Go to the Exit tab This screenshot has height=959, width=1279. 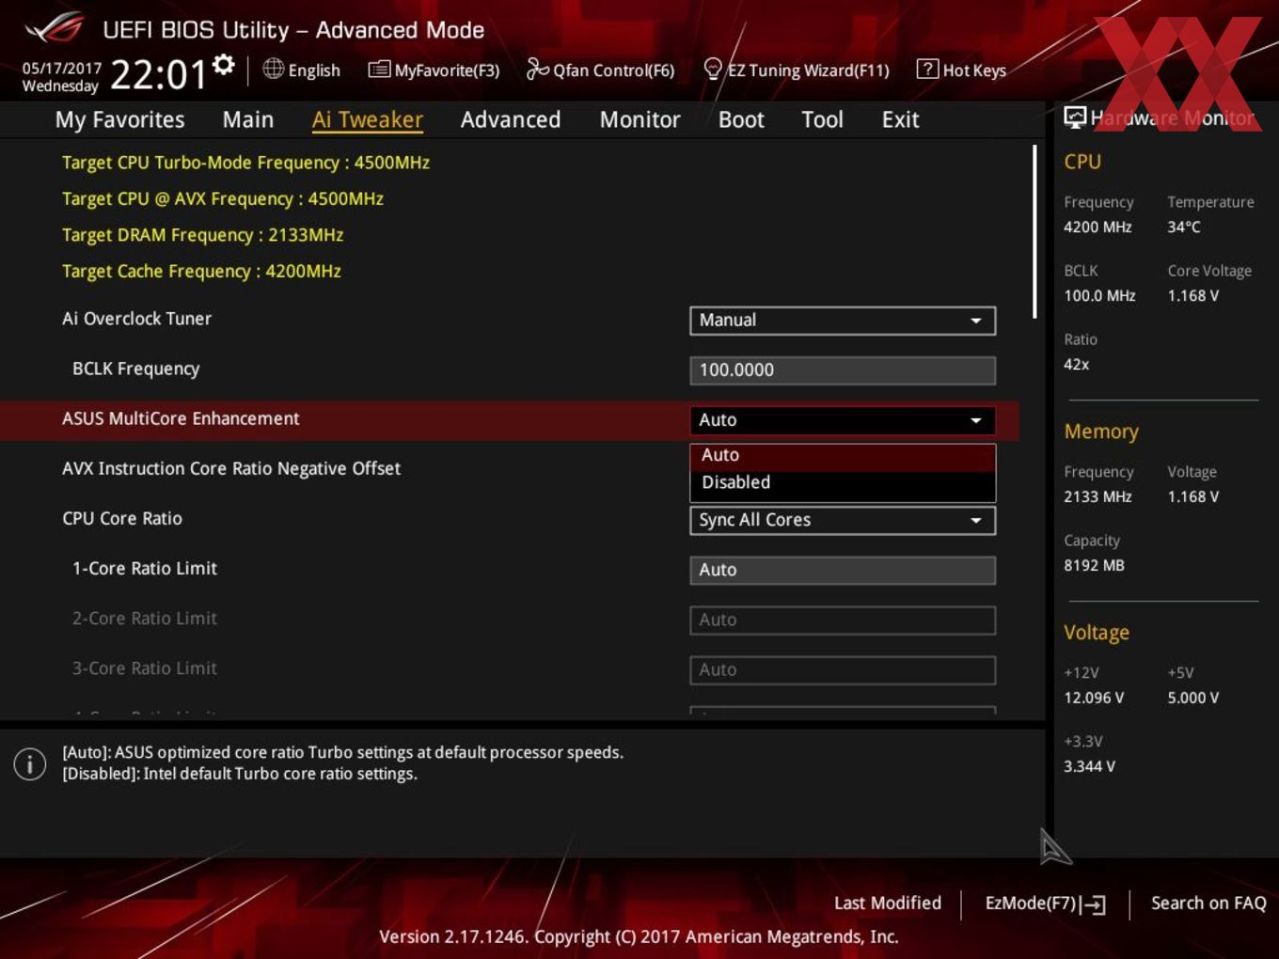(x=900, y=119)
